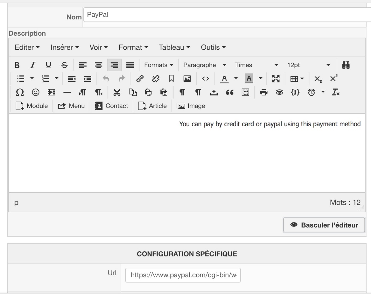The image size is (371, 294).
Task: Decrease the paragraph indent
Action: click(x=72, y=79)
